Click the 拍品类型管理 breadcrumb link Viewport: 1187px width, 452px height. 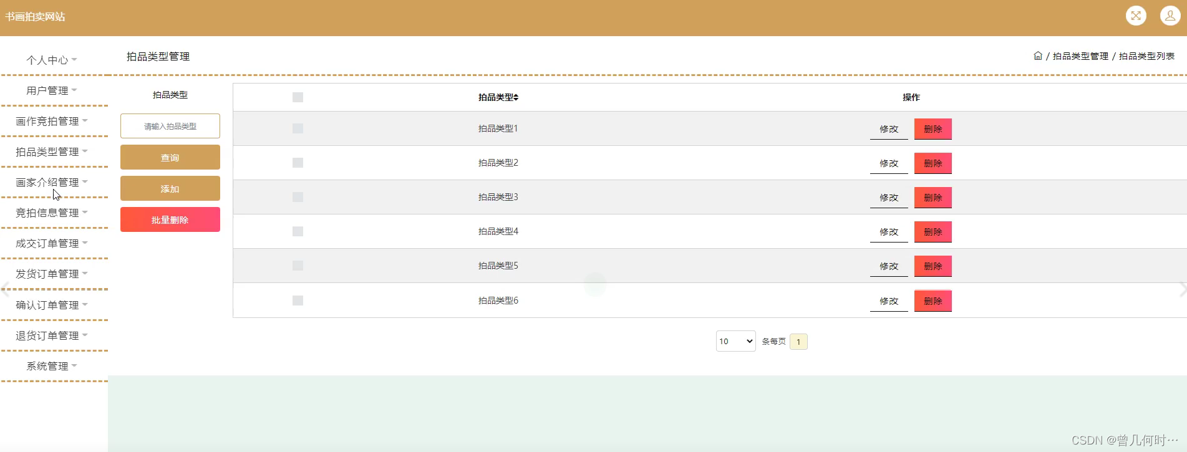pos(1080,56)
